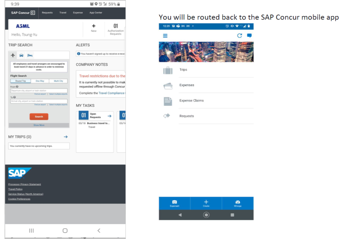Tap the ExpenseIt camera icon
The image size is (342, 239).
[x=175, y=202]
